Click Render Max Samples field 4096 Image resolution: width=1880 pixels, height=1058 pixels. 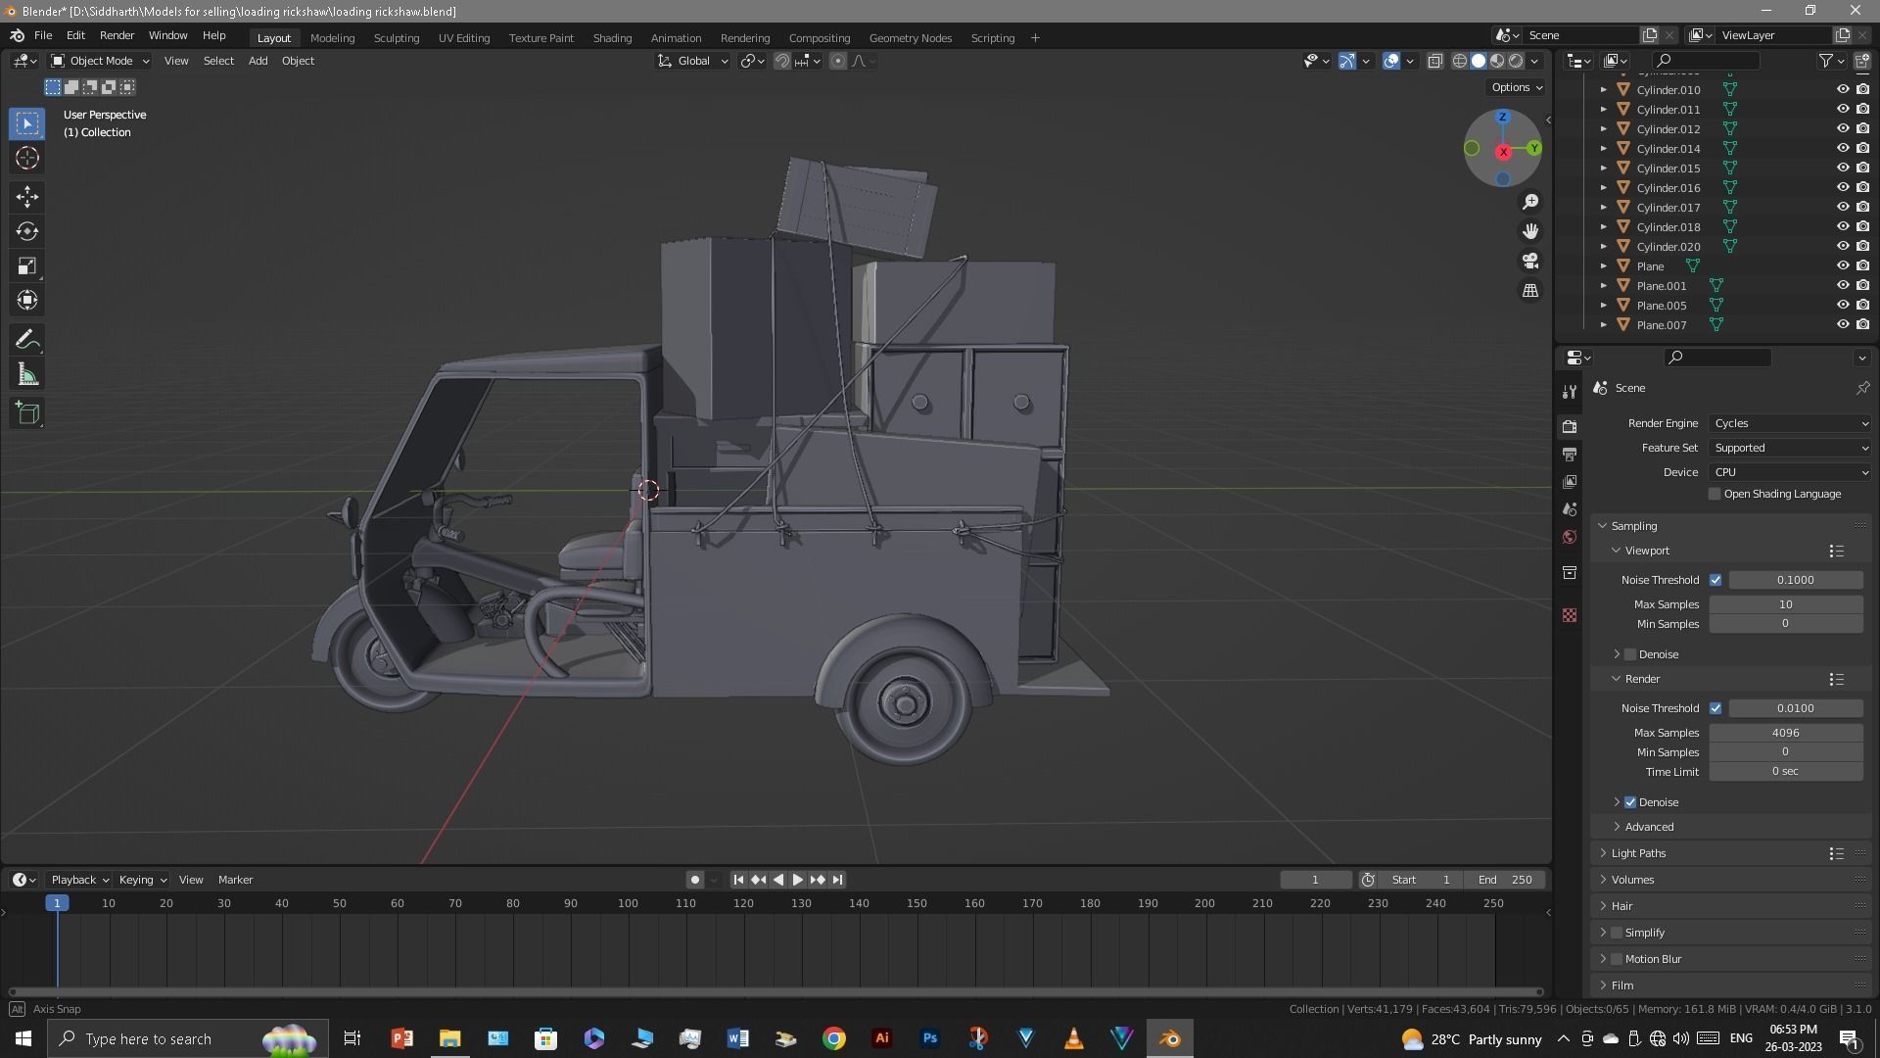1785,733
